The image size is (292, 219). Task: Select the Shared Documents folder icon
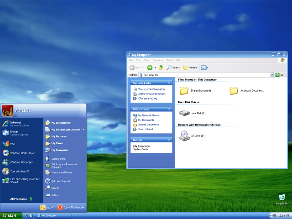click(184, 91)
